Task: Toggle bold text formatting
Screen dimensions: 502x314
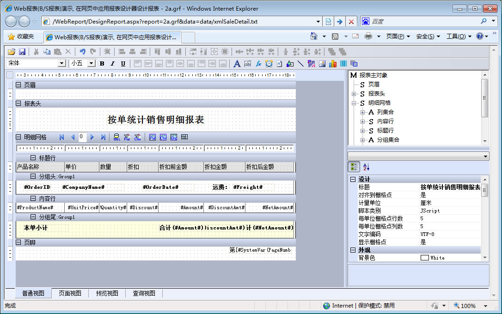Action: [102, 64]
